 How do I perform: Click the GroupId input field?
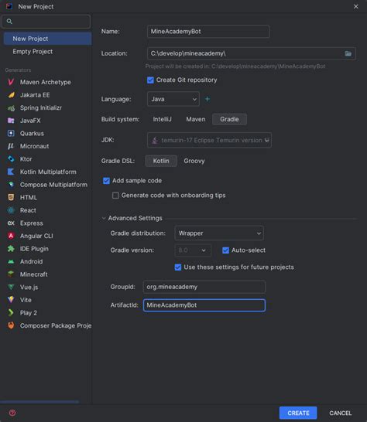pos(204,287)
